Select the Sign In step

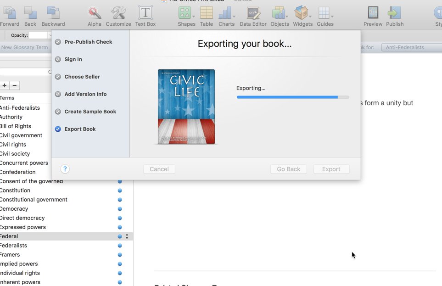(x=73, y=59)
